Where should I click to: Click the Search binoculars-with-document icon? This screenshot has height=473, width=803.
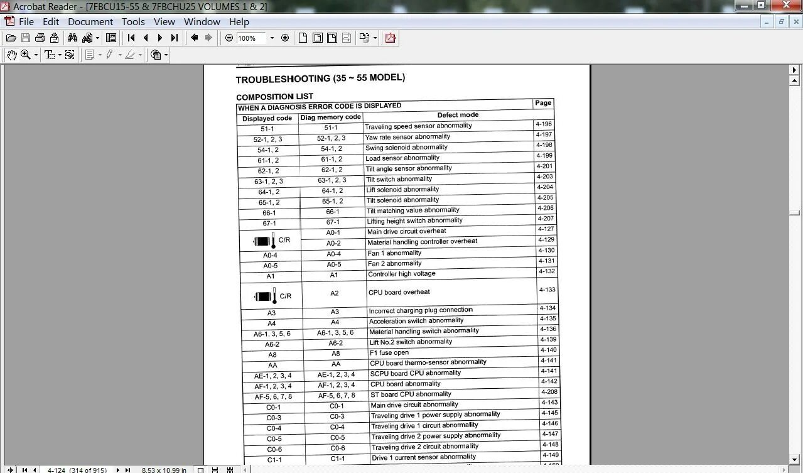(87, 38)
